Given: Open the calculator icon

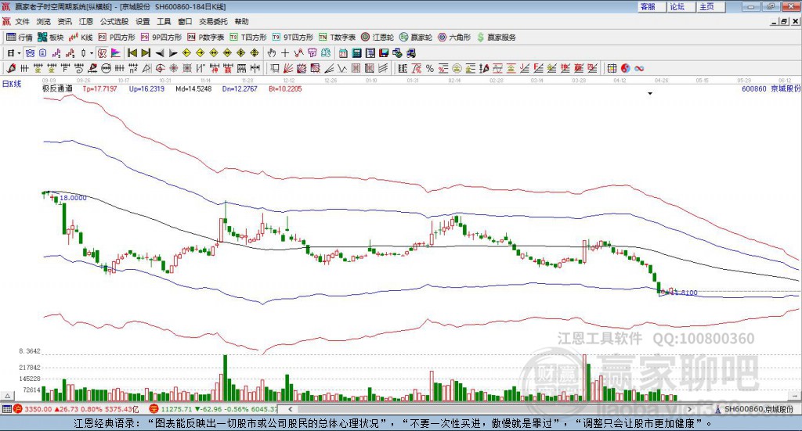Looking at the screenshot, I should [356, 53].
